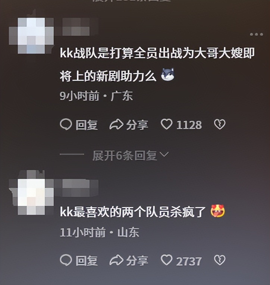Screen dimensions: 270x285
Task: Like the comment with 2737 likes
Action: 166,260
